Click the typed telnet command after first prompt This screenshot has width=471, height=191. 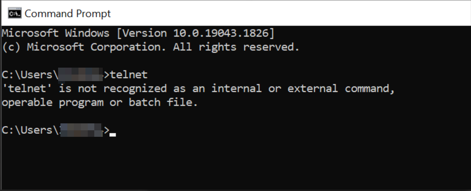pyautogui.click(x=129, y=75)
